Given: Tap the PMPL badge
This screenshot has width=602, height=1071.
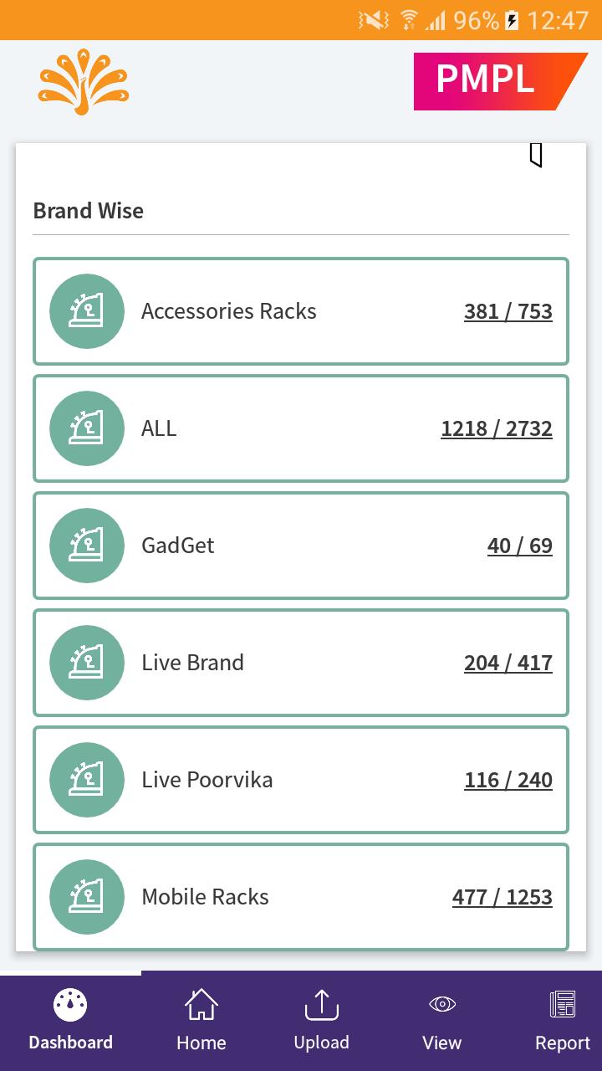Looking at the screenshot, I should 495,81.
